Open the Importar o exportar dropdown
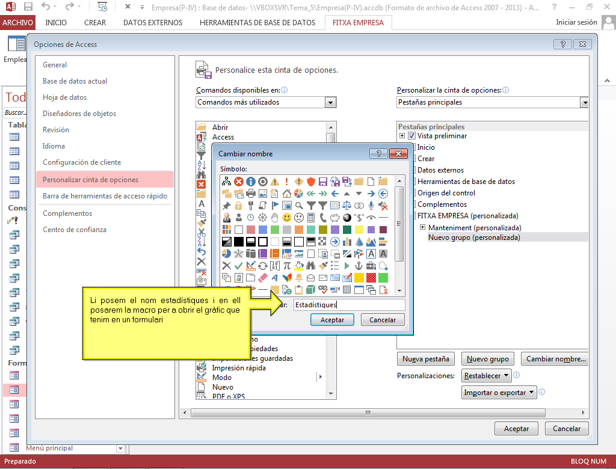The height and width of the screenshot is (469, 616). [499, 393]
